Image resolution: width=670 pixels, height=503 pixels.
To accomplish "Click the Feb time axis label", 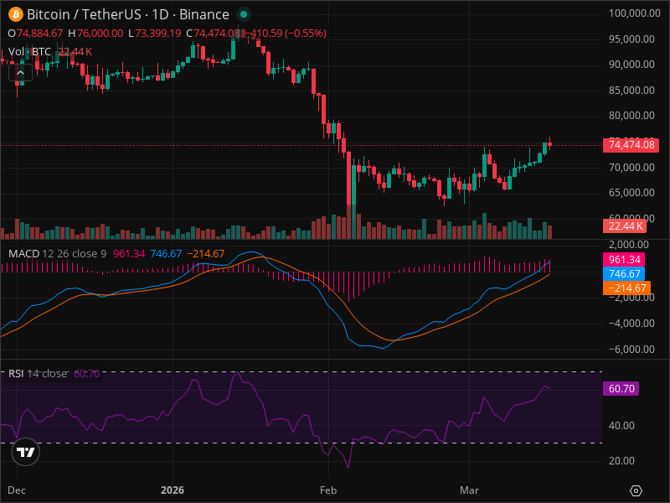I will pyautogui.click(x=328, y=490).
